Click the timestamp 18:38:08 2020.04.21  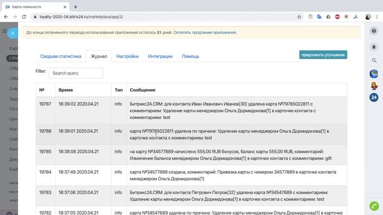(x=78, y=152)
